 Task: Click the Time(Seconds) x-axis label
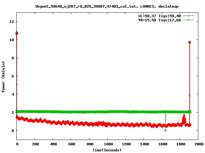coord(107,150)
